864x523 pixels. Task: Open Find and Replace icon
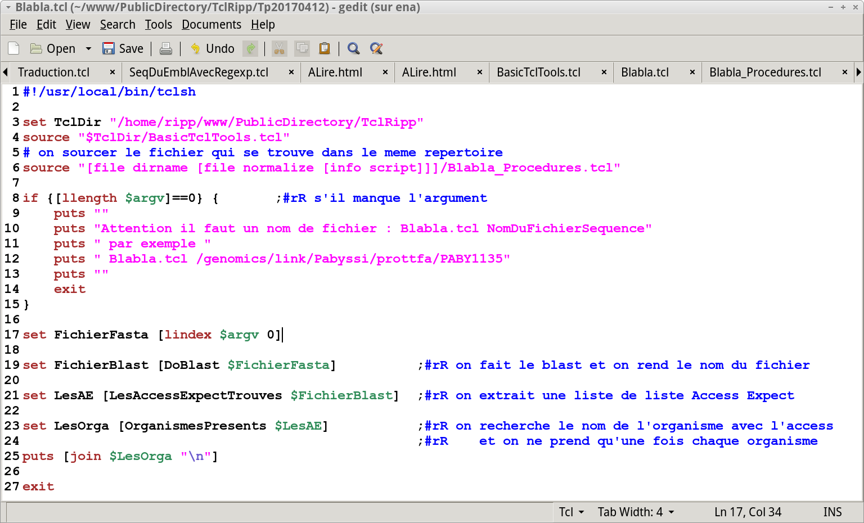[376, 48]
